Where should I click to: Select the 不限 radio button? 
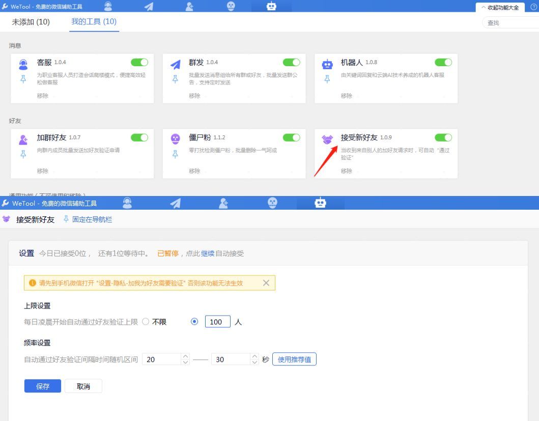click(146, 321)
